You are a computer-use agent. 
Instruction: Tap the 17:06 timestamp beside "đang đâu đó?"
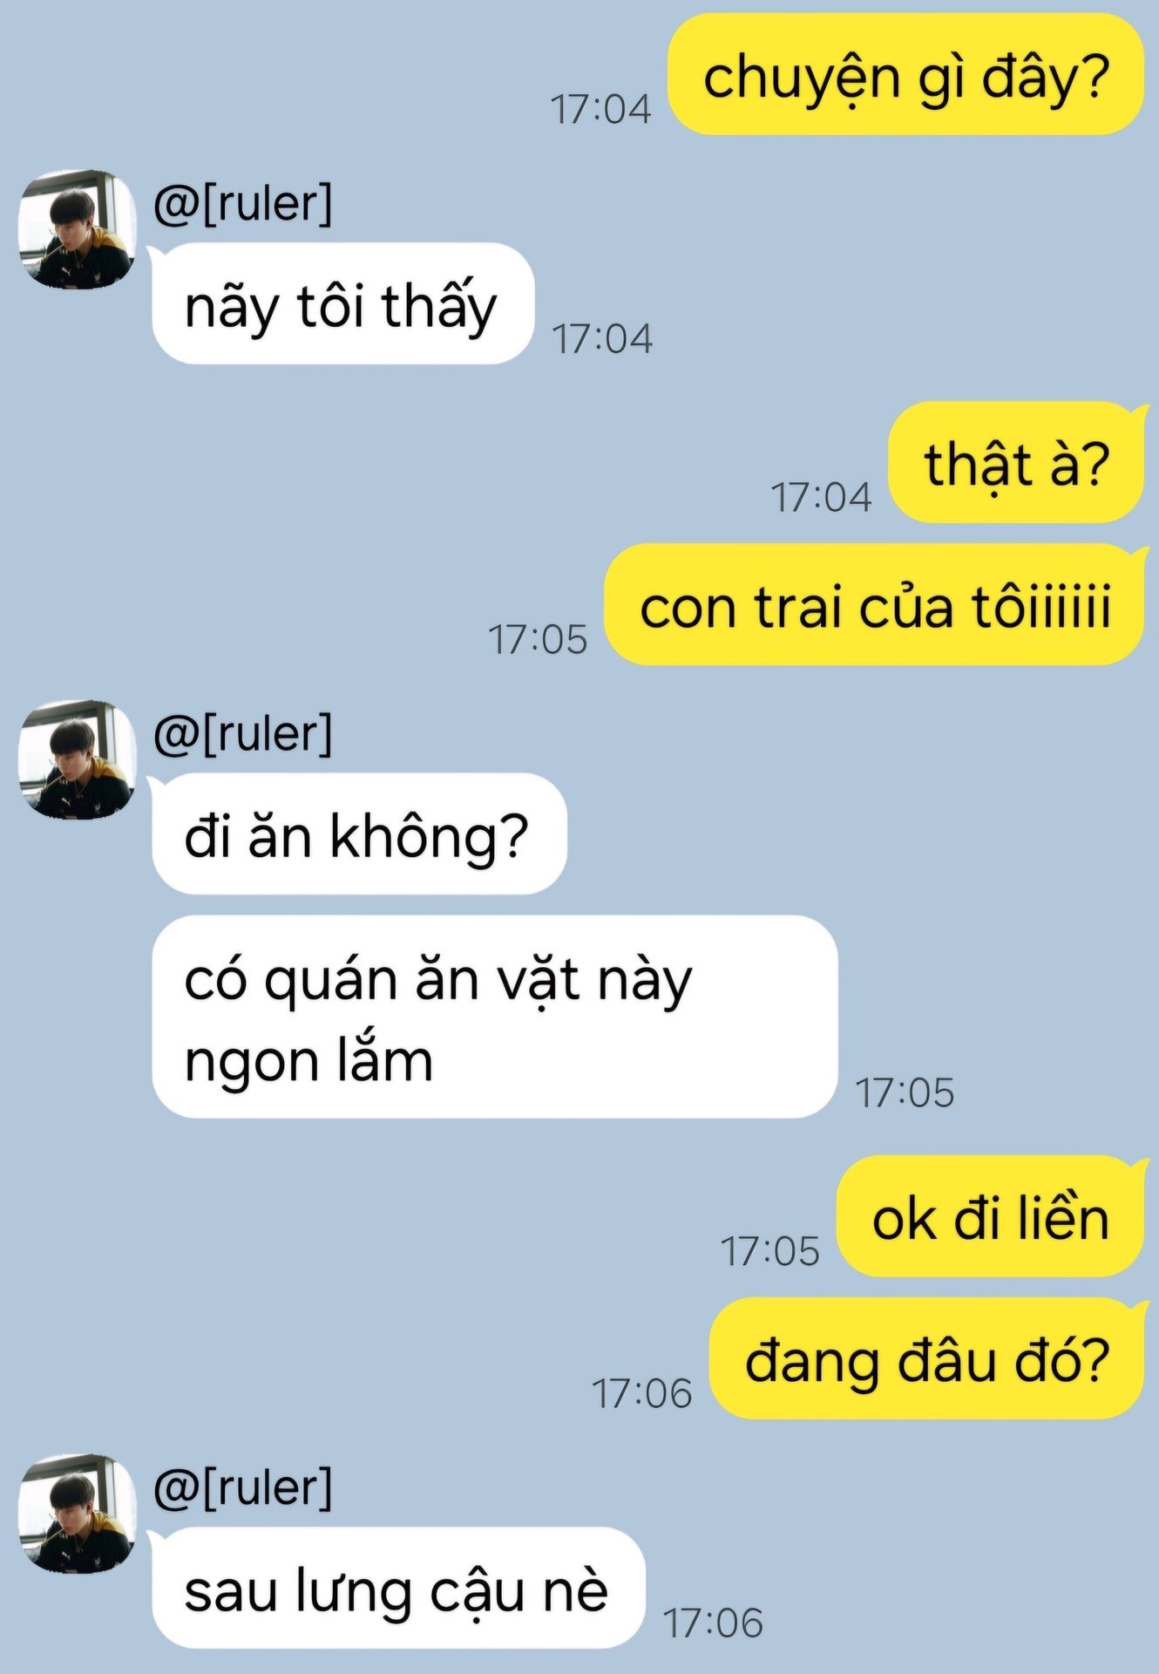(642, 1393)
